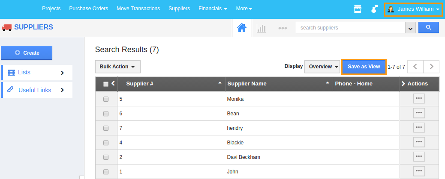Select the checkbox next to hendry
The width and height of the screenshot is (445, 179).
(x=106, y=128)
